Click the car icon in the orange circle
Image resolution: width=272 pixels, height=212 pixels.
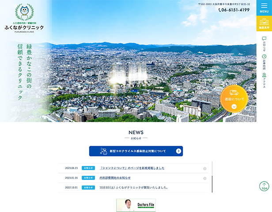coord(234,92)
